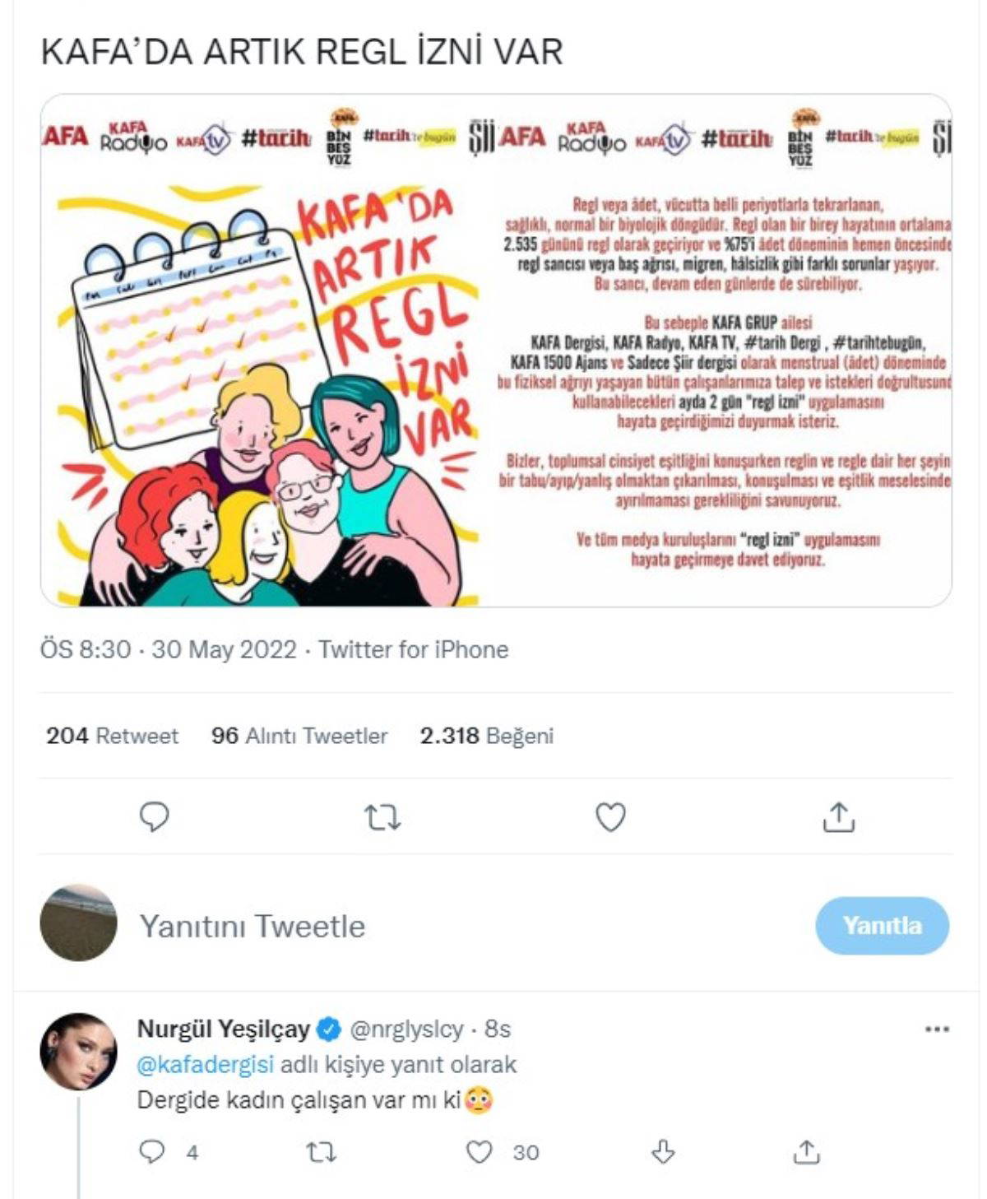Click download arrow icon on Nurgül's reply

tap(663, 1151)
